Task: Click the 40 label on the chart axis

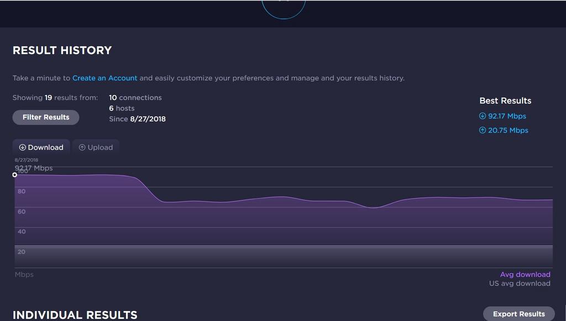Action: point(22,231)
